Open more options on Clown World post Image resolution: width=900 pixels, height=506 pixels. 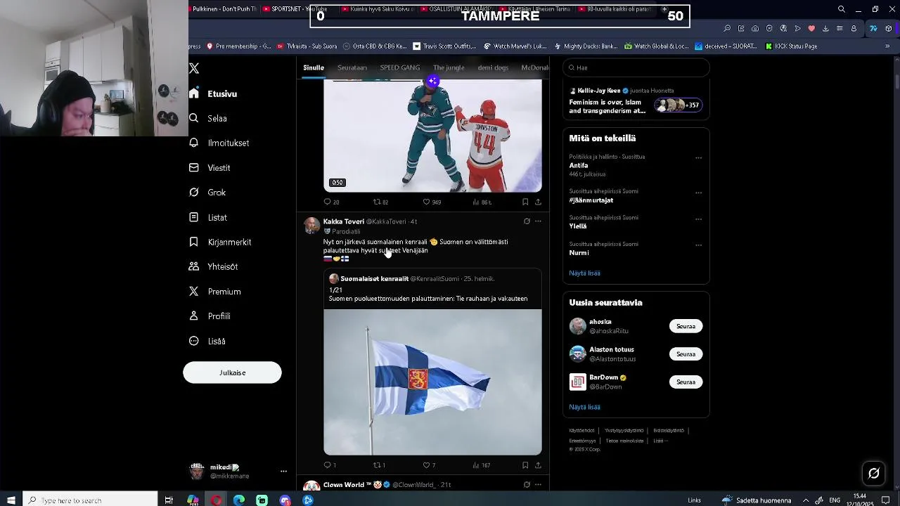(x=538, y=485)
